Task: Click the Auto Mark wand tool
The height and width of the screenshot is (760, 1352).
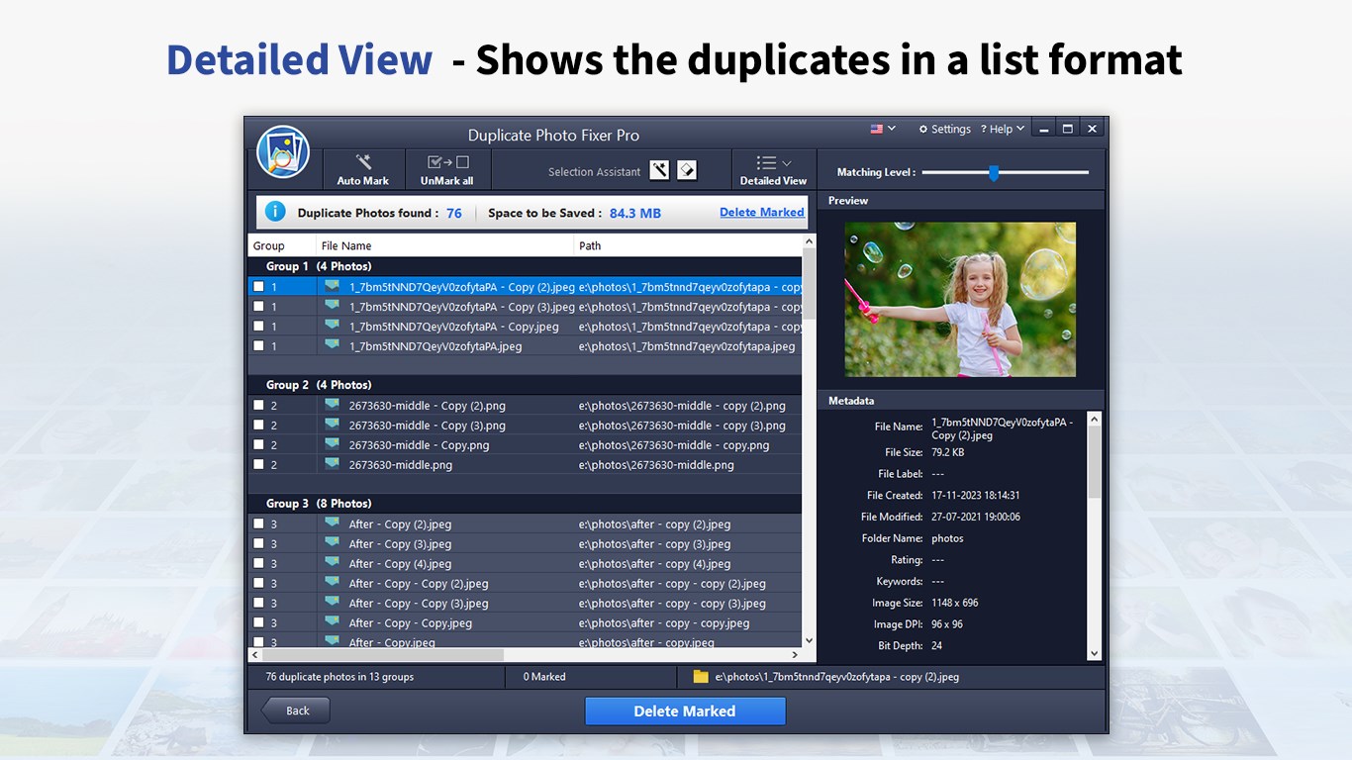Action: click(363, 169)
